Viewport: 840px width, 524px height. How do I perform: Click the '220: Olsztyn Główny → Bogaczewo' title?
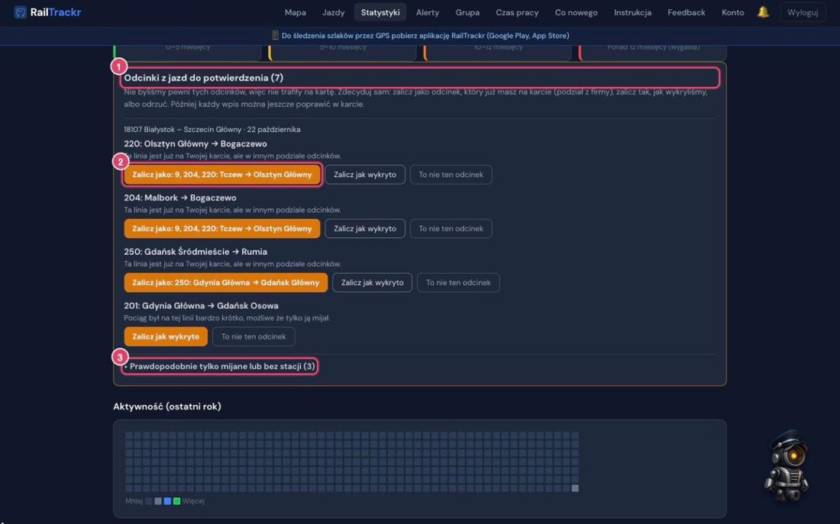195,143
